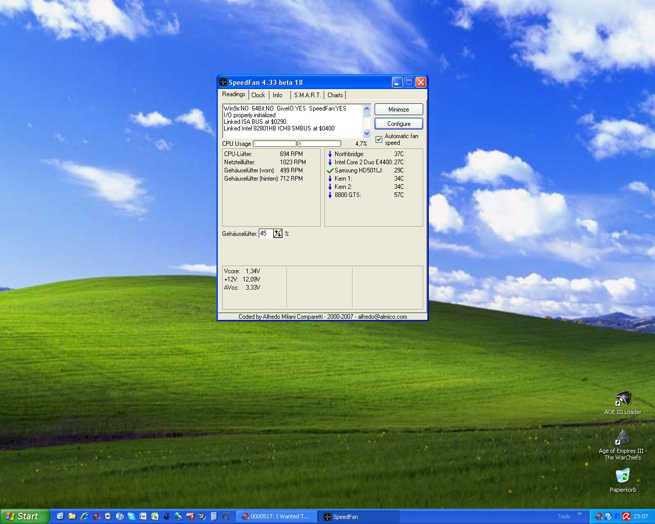Click the Opera icon in system tray
Viewport: 655px width, 524px height.
click(x=600, y=516)
